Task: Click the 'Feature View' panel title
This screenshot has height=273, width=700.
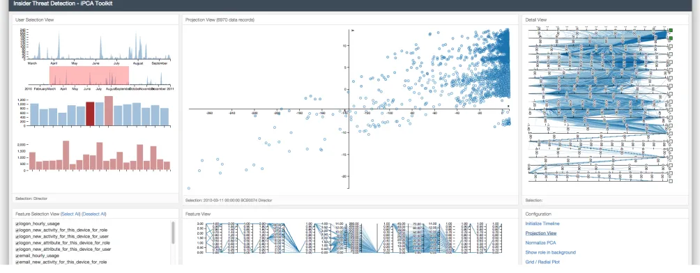Action: [197, 214]
